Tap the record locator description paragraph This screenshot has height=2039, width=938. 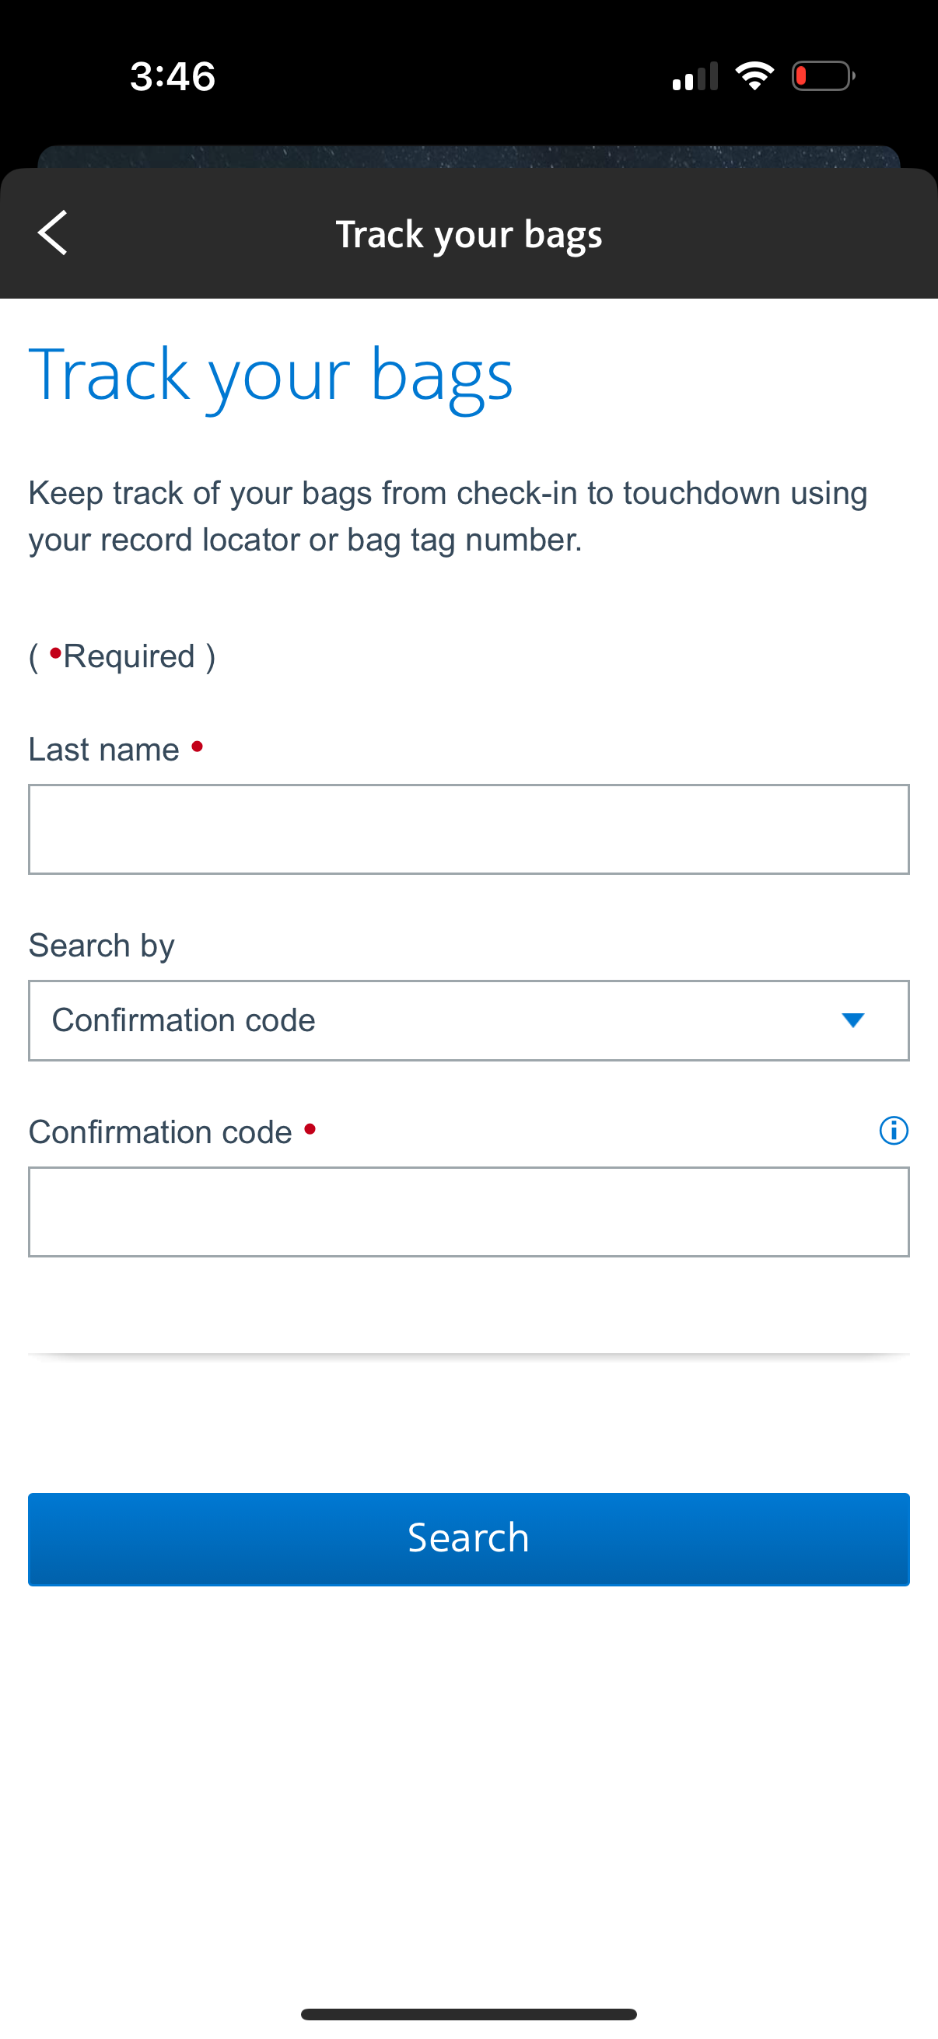[x=448, y=516]
